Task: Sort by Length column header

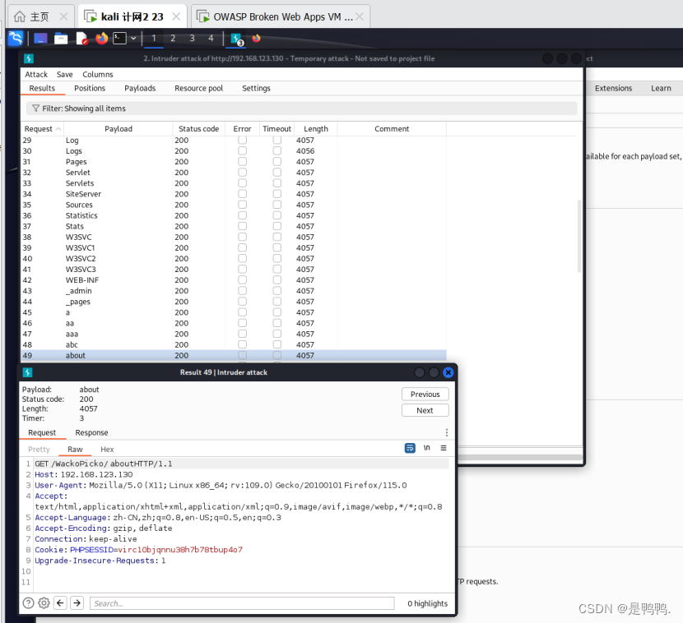Action: point(316,129)
